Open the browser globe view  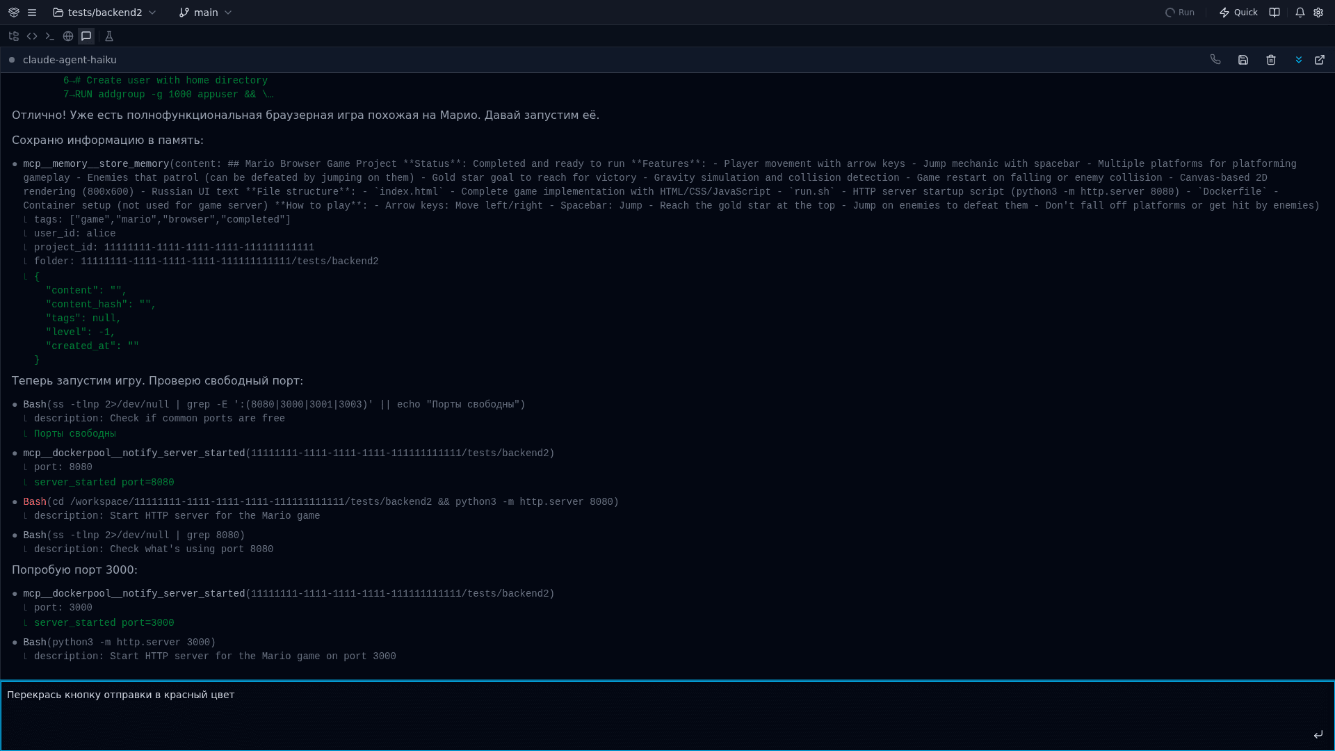click(x=68, y=36)
